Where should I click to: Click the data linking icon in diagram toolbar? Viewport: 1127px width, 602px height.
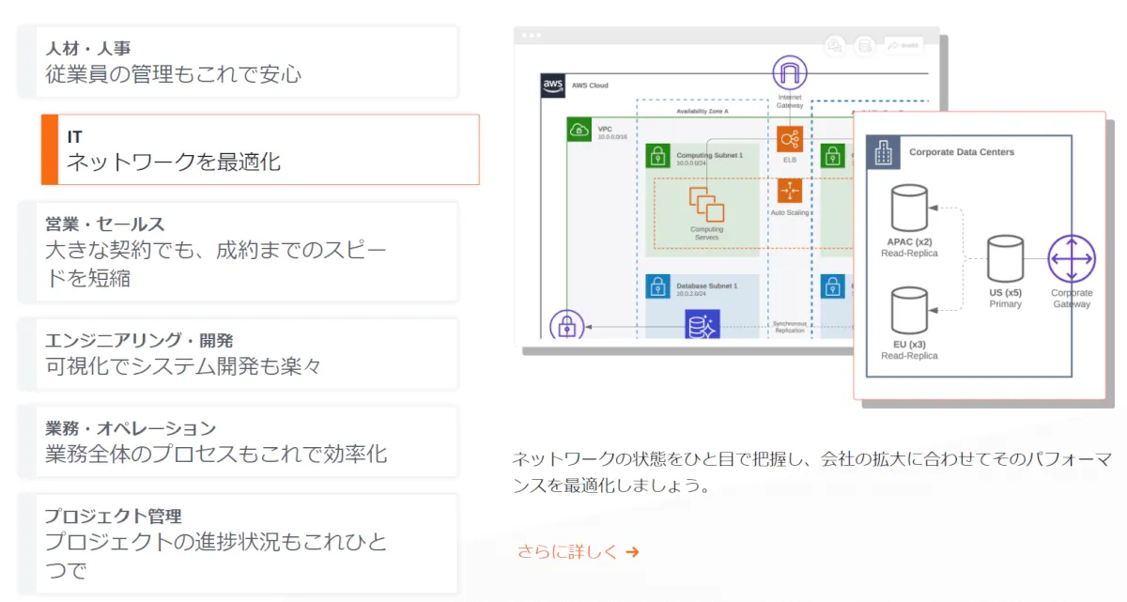click(x=864, y=45)
